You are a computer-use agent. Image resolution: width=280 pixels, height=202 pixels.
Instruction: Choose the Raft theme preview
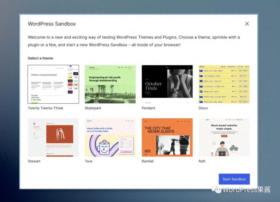(224, 137)
